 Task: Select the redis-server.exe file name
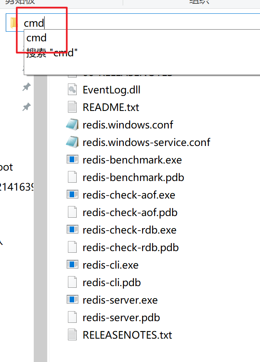120,300
